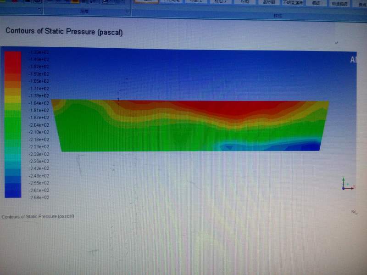Select legend value -1.71e+02
Viewport: 367px width, 275px height.
click(x=39, y=89)
